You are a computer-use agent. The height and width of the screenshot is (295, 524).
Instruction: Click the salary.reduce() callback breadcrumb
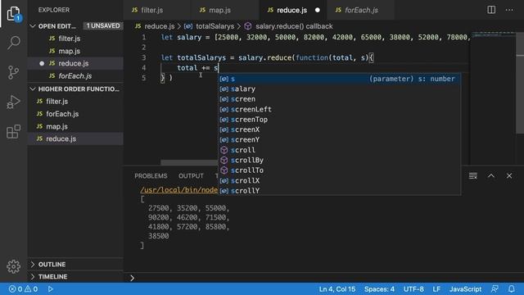[289, 26]
